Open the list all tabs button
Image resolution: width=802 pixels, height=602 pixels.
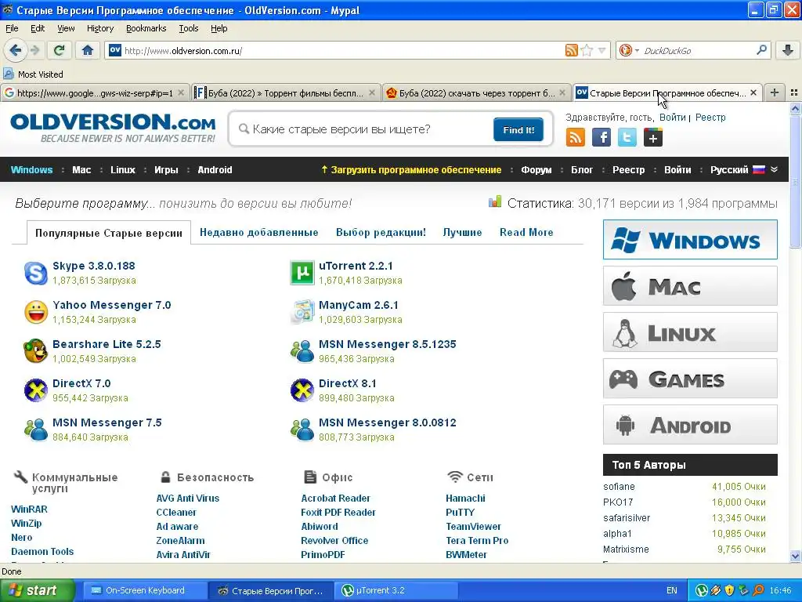tap(794, 92)
